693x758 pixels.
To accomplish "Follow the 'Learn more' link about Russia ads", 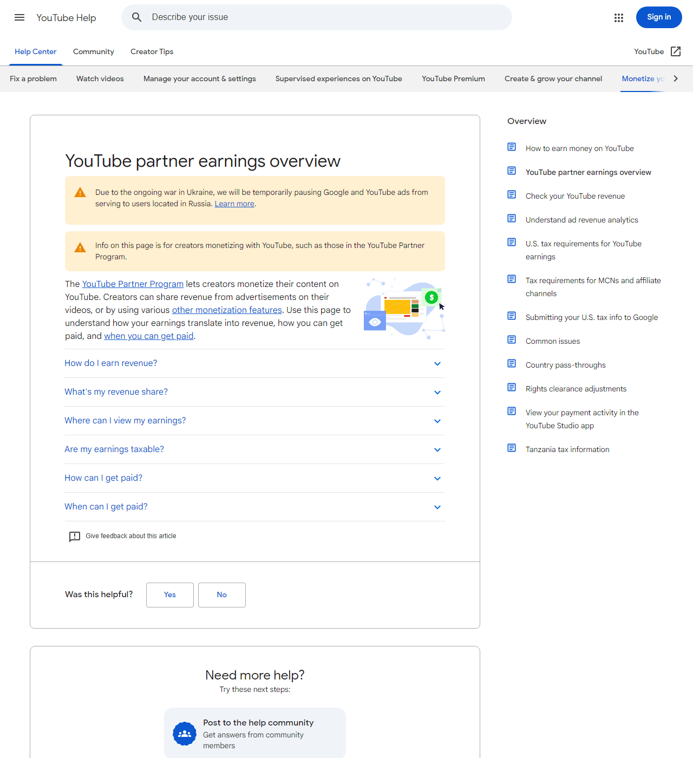I will pyautogui.click(x=234, y=204).
